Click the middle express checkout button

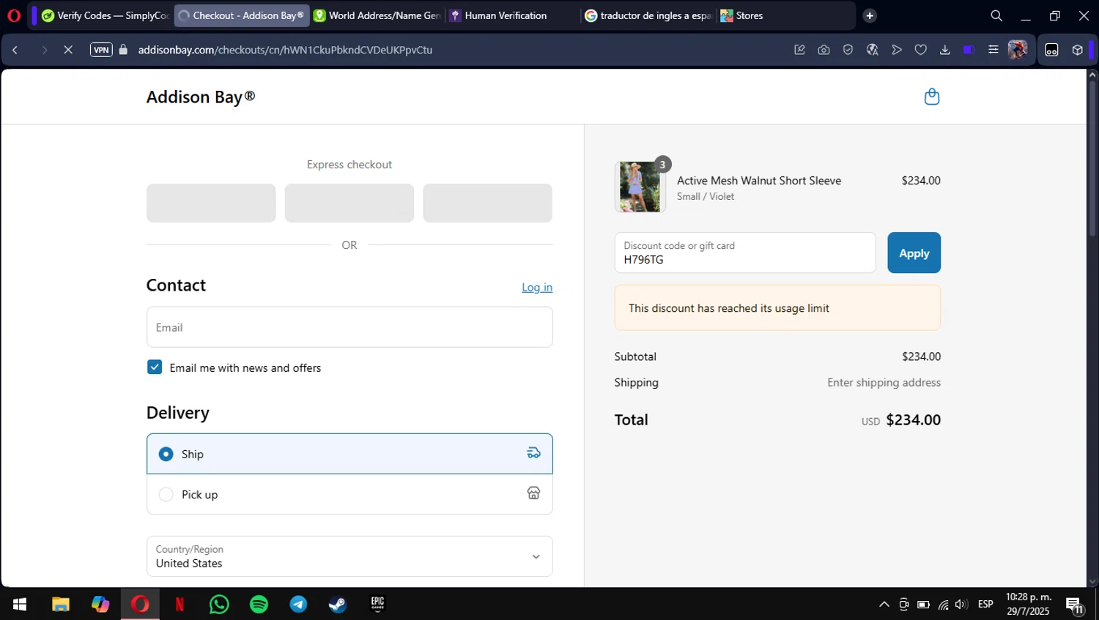pos(349,203)
